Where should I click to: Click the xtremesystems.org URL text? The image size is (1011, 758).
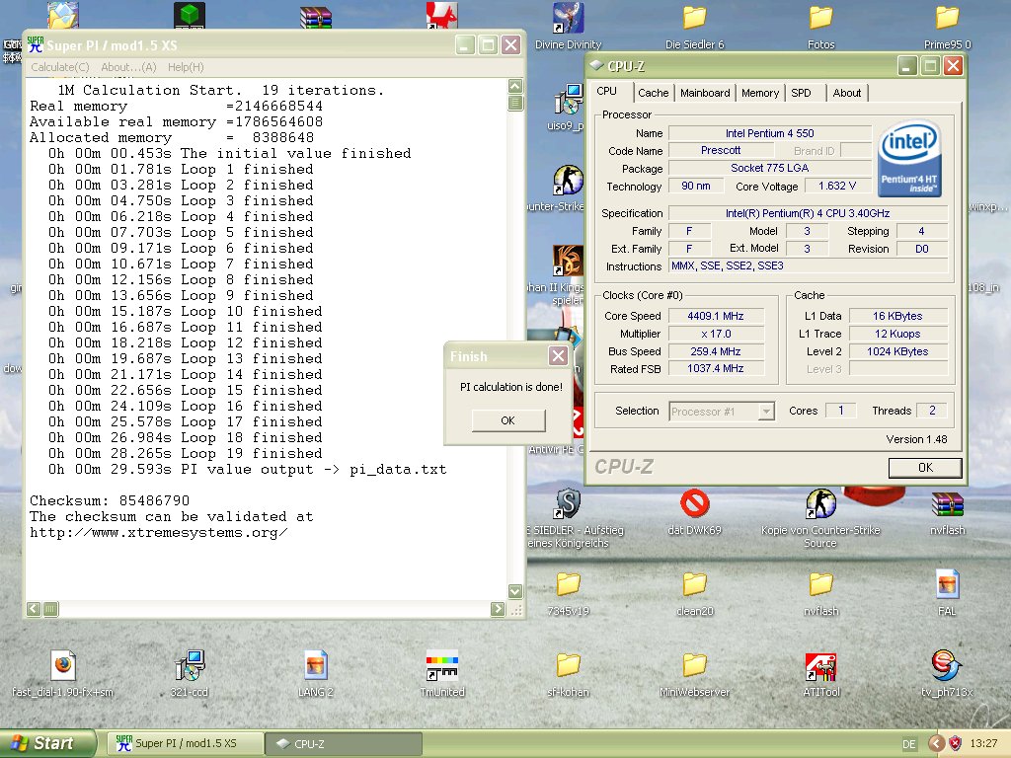[159, 532]
